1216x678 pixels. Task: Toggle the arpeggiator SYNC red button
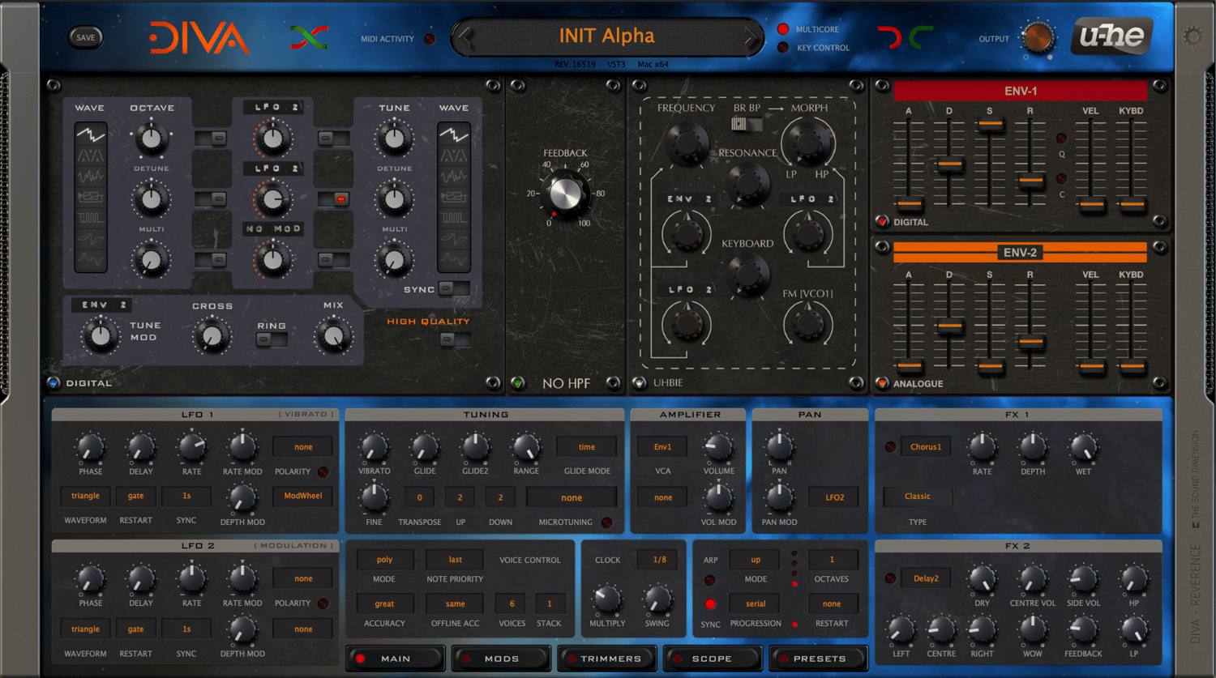710,604
